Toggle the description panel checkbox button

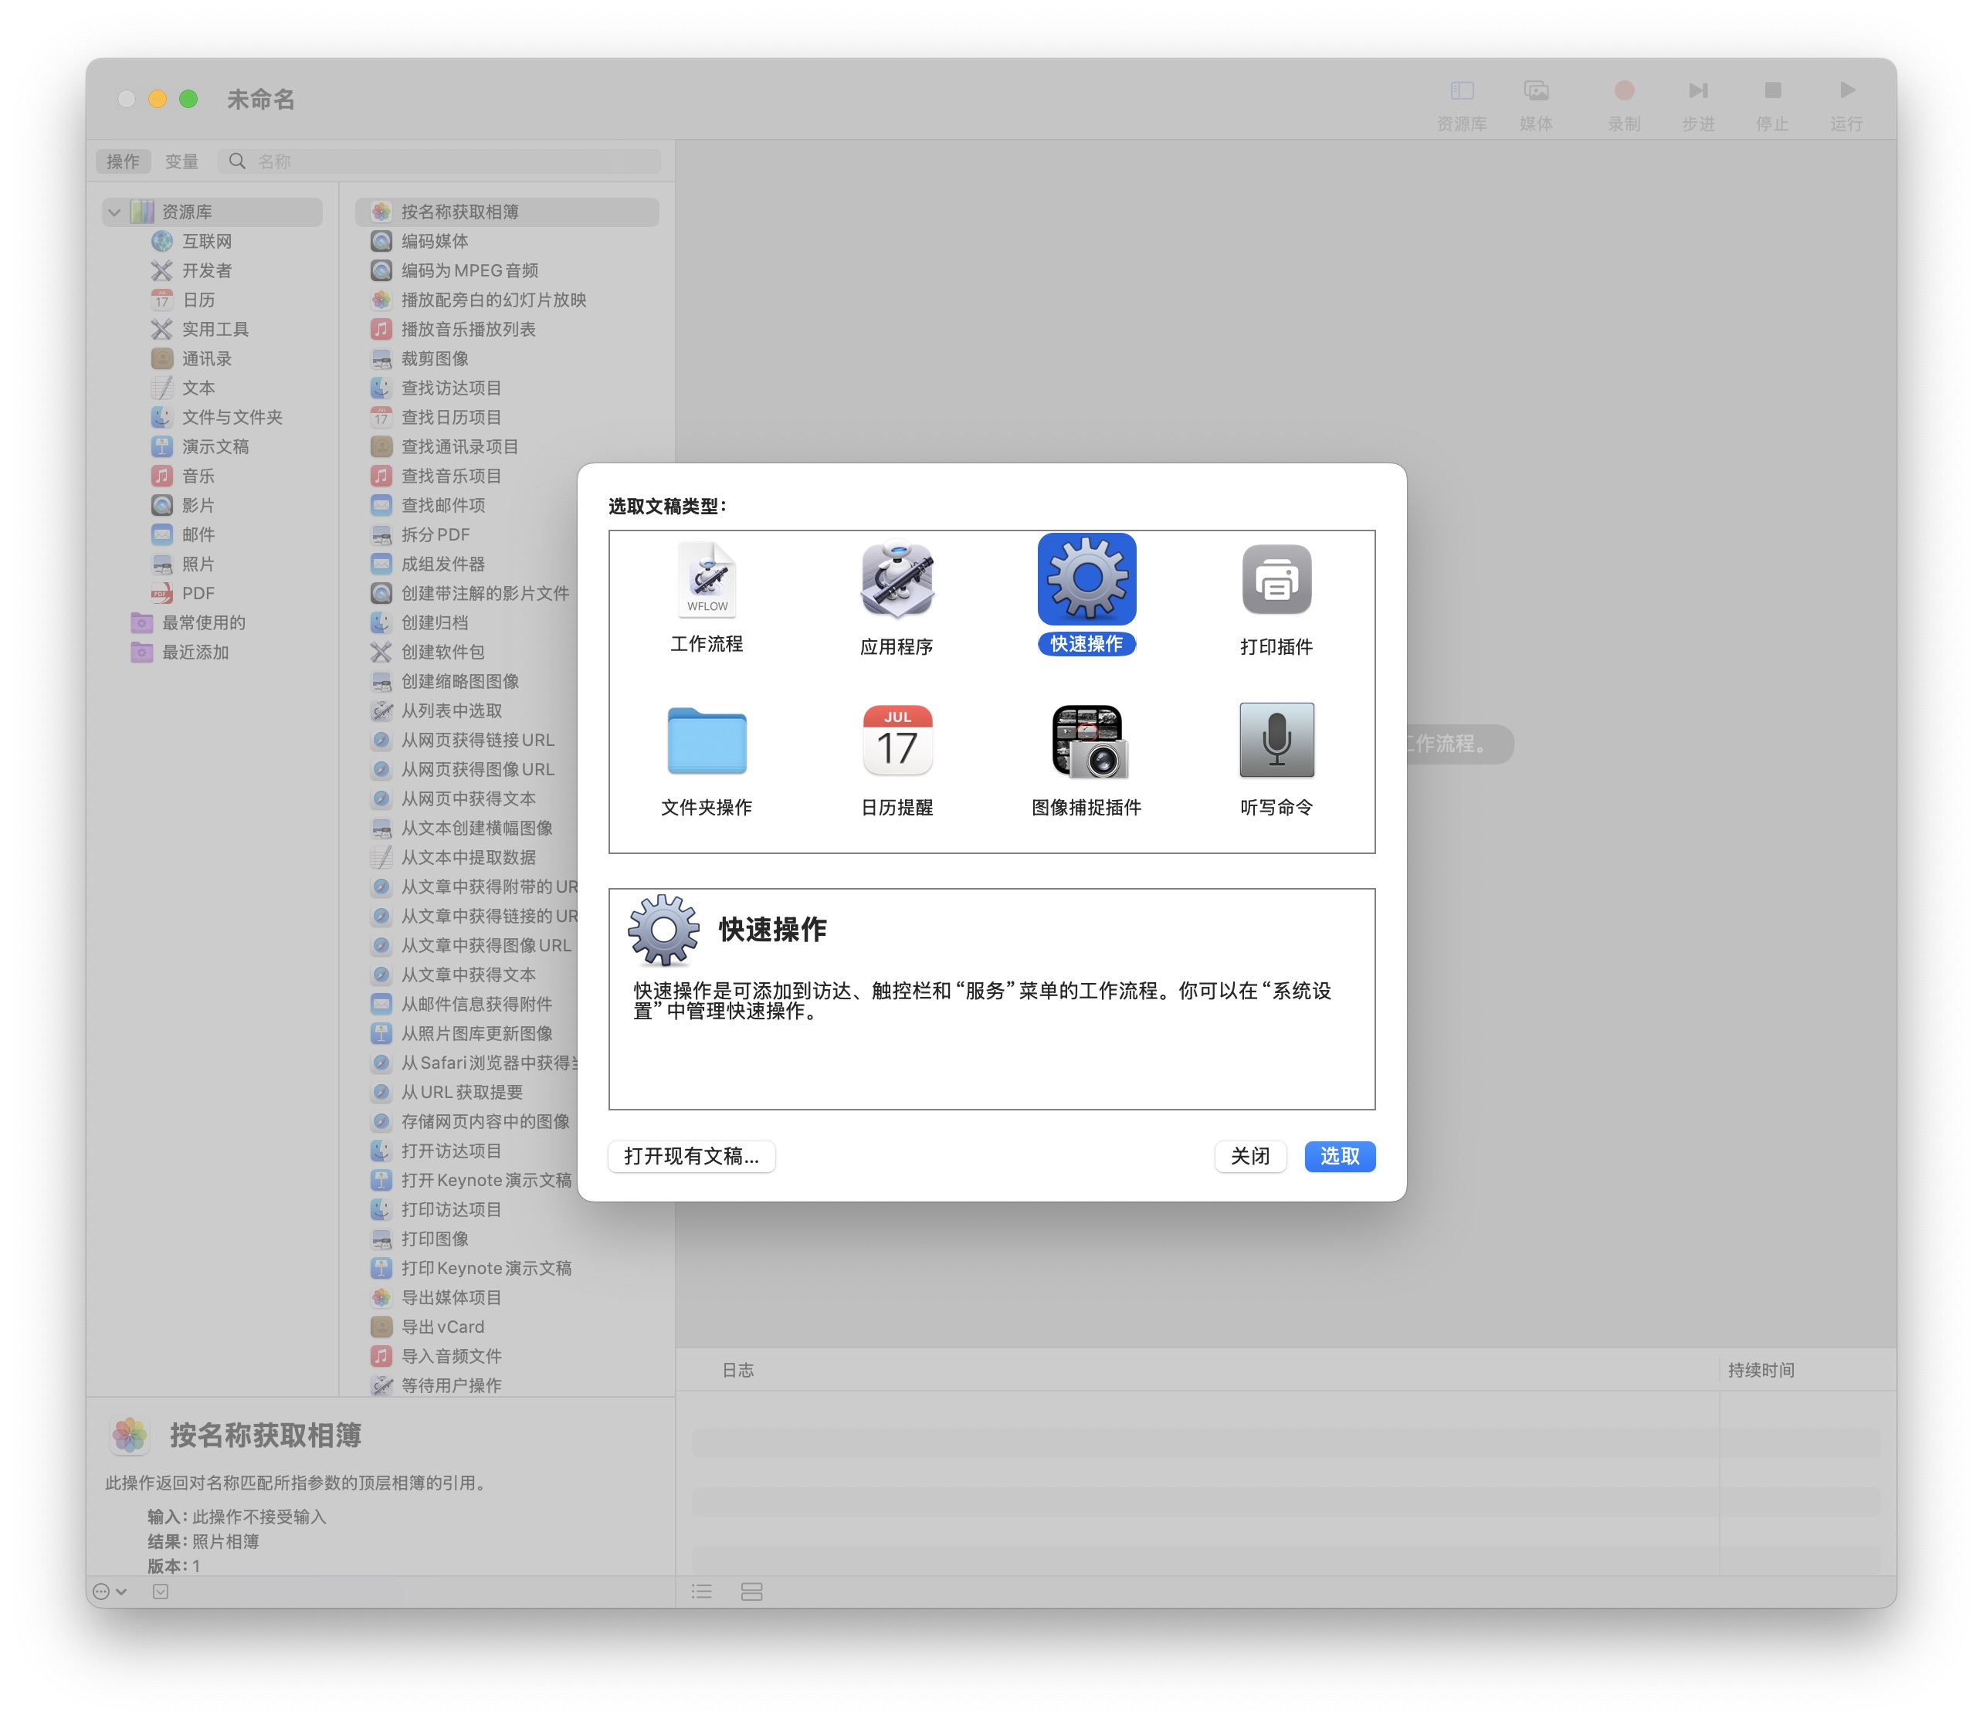coord(161,1591)
